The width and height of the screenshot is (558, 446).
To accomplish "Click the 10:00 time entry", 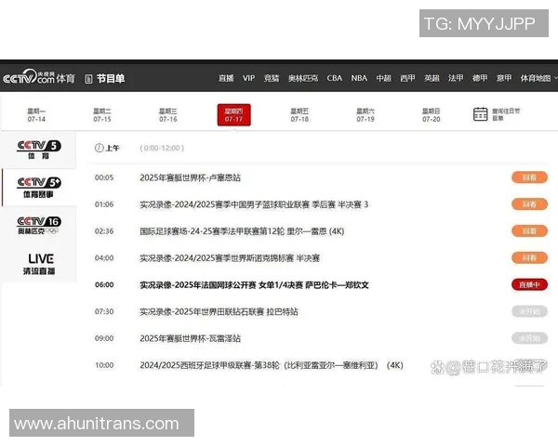I will [x=104, y=365].
